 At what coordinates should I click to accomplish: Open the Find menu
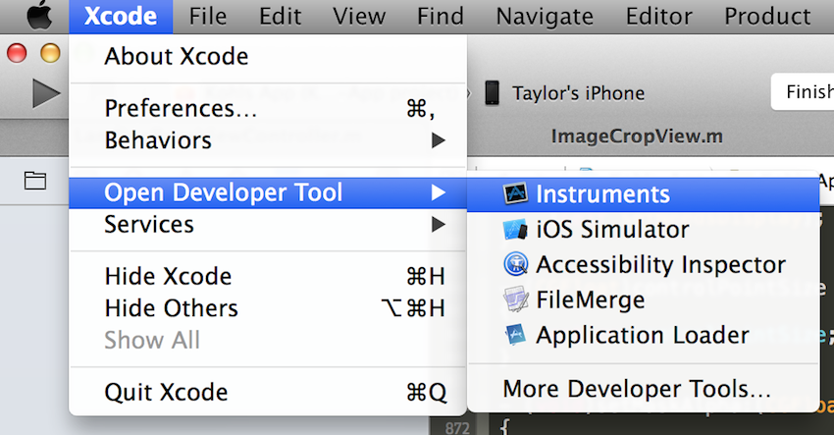click(441, 17)
